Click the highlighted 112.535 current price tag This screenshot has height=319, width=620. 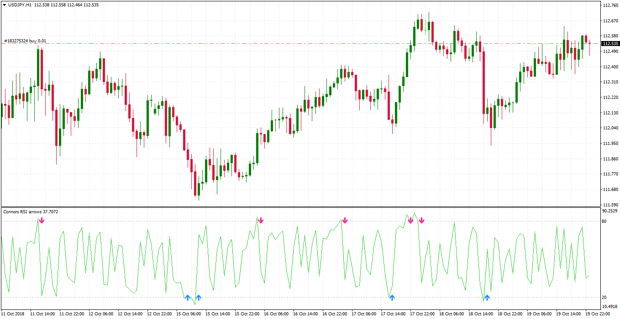pos(610,44)
